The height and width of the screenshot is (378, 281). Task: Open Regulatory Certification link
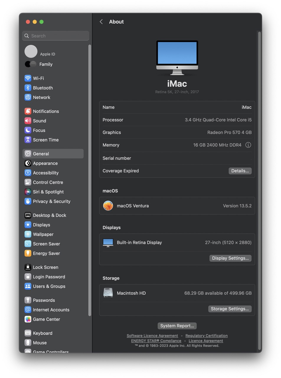coord(207,335)
